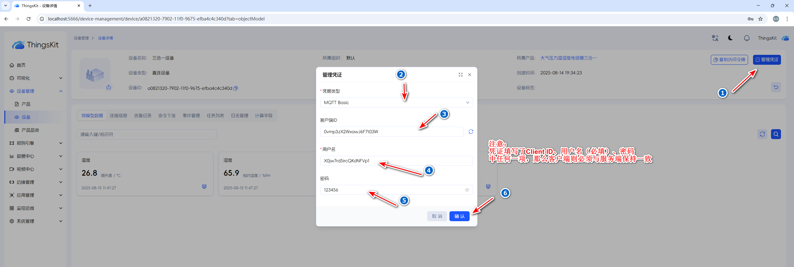Click the back arrow return button

(776, 87)
